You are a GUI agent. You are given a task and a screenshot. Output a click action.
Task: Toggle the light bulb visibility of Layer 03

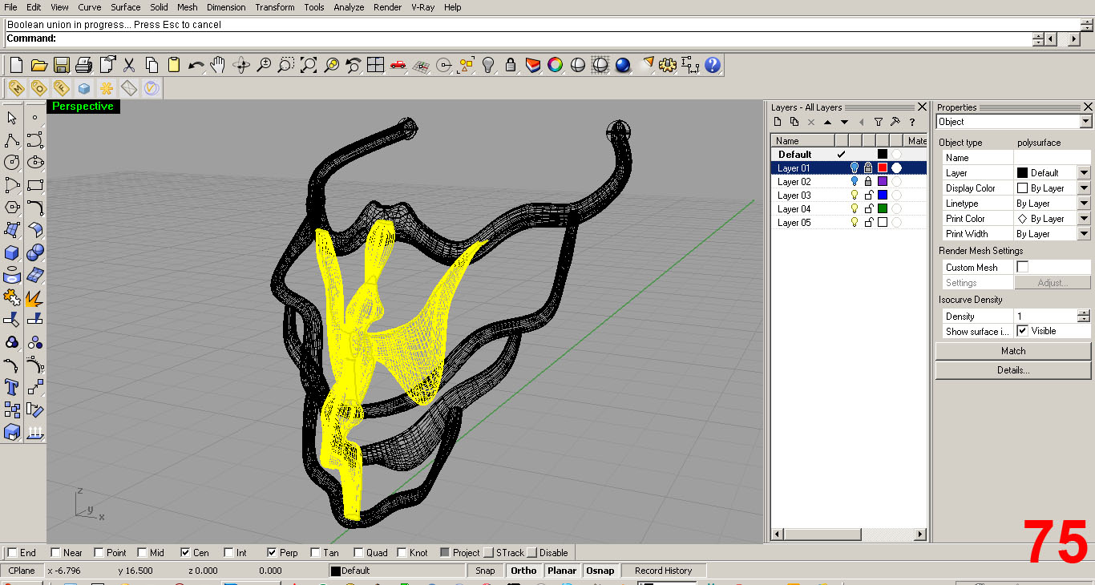point(855,195)
